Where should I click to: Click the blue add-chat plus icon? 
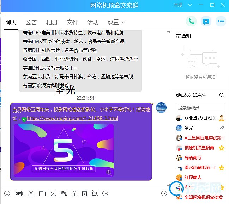click(206, 22)
